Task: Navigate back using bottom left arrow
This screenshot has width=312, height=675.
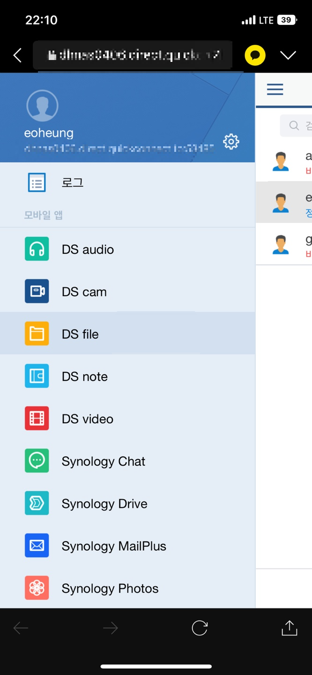Action: click(x=21, y=628)
